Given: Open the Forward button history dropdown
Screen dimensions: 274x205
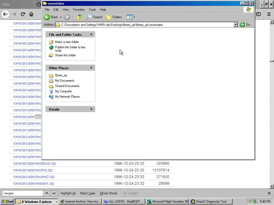Looking at the screenshot, I should [73, 17].
